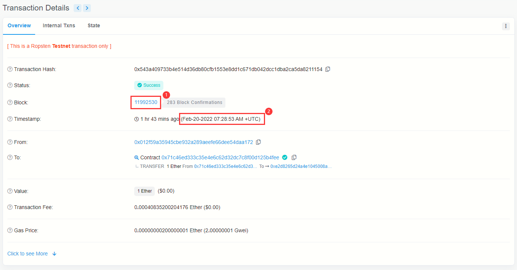Viewport: 517px width, 270px height.
Task: Click the clock icon beside the timestamp
Action: pyautogui.click(x=136, y=119)
